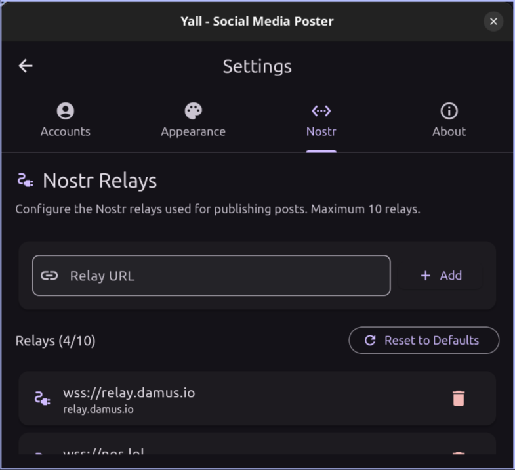The image size is (515, 470).
Task: Select the Nostr tab
Action: coord(321,119)
